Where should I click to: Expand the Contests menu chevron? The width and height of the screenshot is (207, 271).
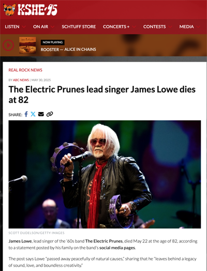tap(170, 27)
